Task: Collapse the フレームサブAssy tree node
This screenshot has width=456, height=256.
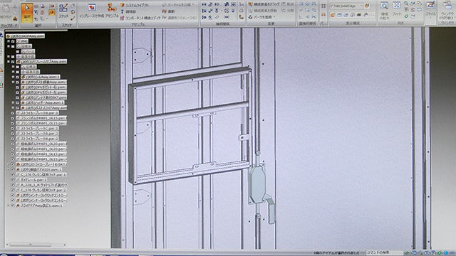Action: coord(9,62)
